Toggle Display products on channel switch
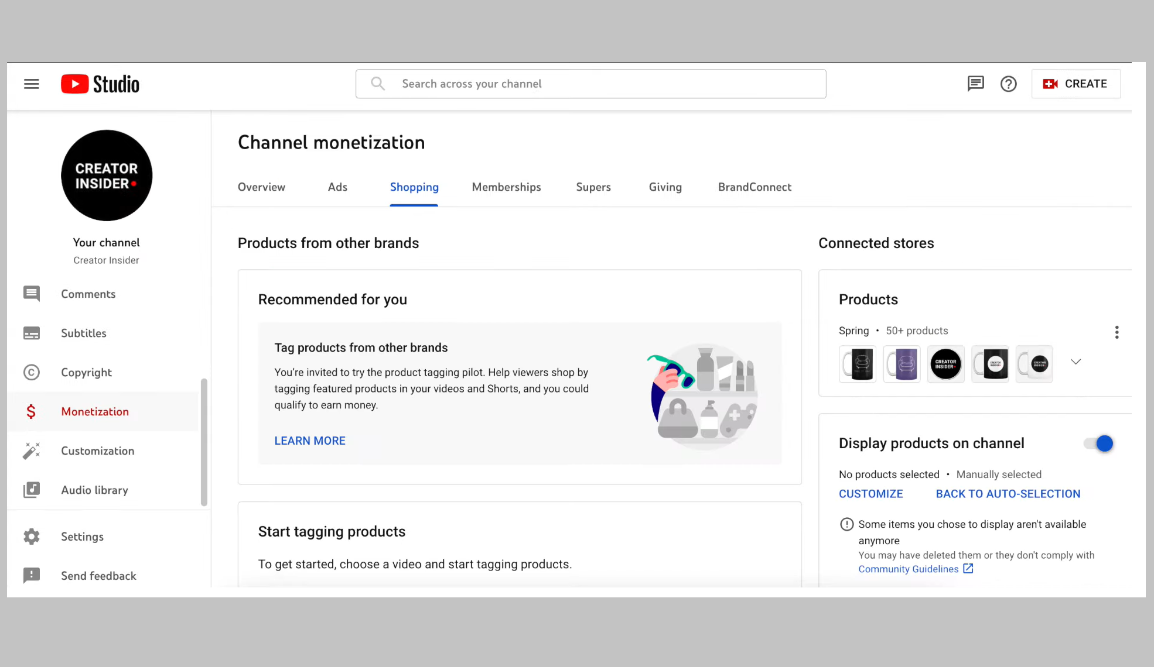Viewport: 1154px width, 667px height. [x=1098, y=443]
